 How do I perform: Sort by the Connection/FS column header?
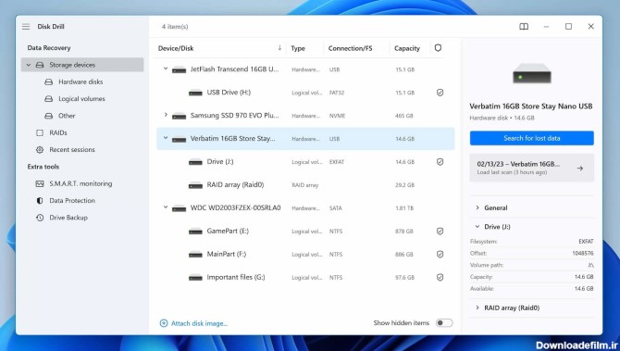(350, 48)
